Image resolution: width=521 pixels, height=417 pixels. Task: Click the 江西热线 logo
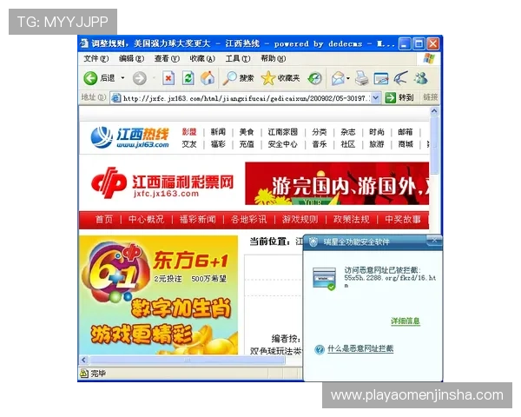click(130, 137)
